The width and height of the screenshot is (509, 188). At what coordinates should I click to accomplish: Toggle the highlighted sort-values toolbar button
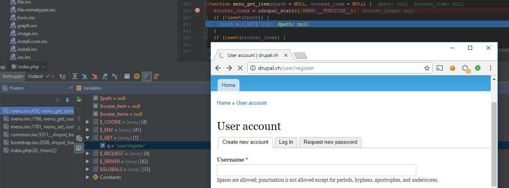click(147, 76)
